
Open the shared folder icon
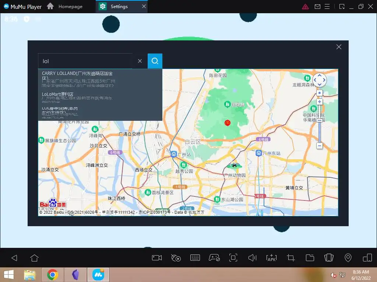pyautogui.click(x=310, y=258)
